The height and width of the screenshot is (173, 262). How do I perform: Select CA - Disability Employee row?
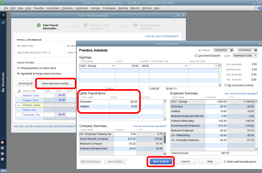tap(212, 140)
